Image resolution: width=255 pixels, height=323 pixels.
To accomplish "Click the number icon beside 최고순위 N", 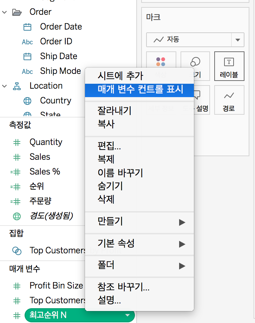I will (17, 316).
